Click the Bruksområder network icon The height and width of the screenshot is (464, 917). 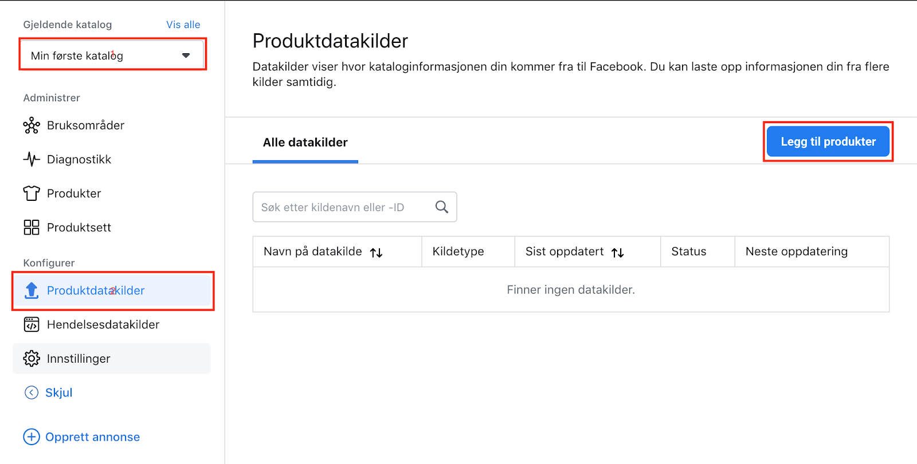click(x=32, y=125)
